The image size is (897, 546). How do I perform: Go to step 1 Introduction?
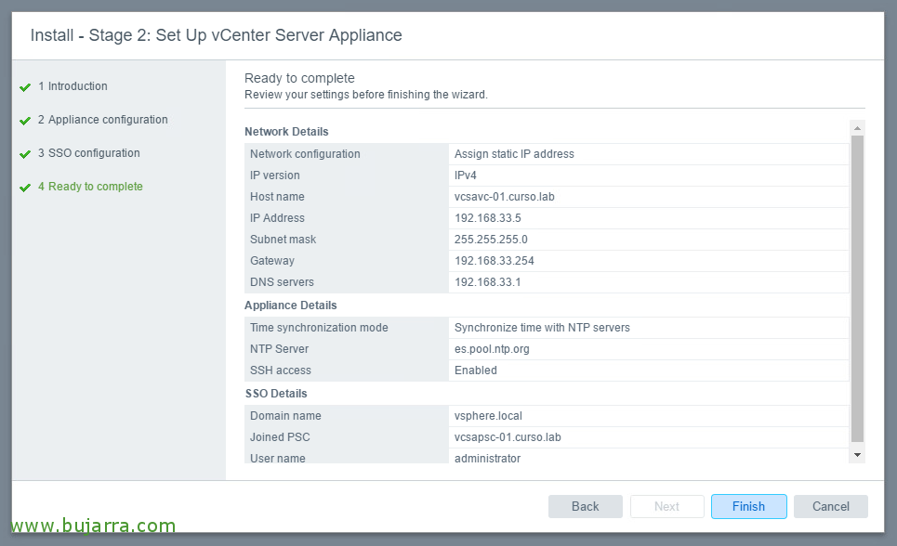[x=73, y=86]
